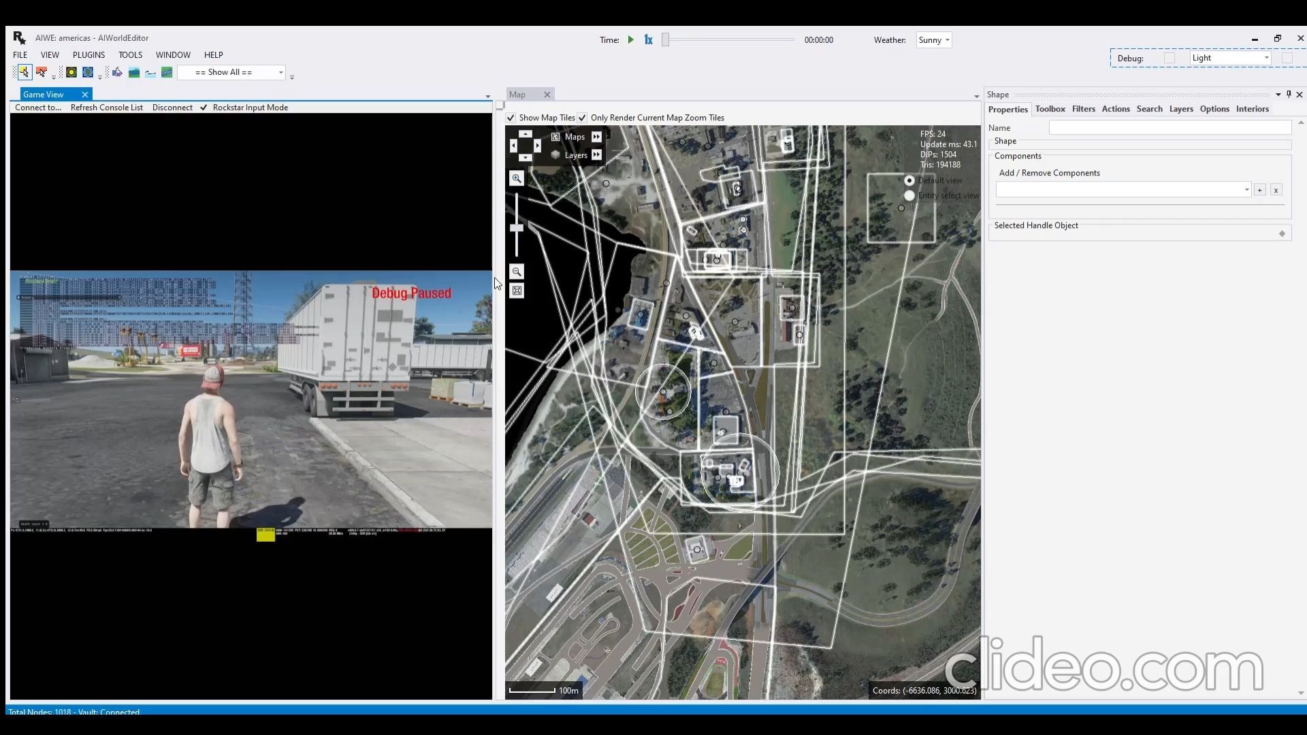Pan the map up with arrow
Viewport: 1307px width, 735px height.
click(x=526, y=134)
